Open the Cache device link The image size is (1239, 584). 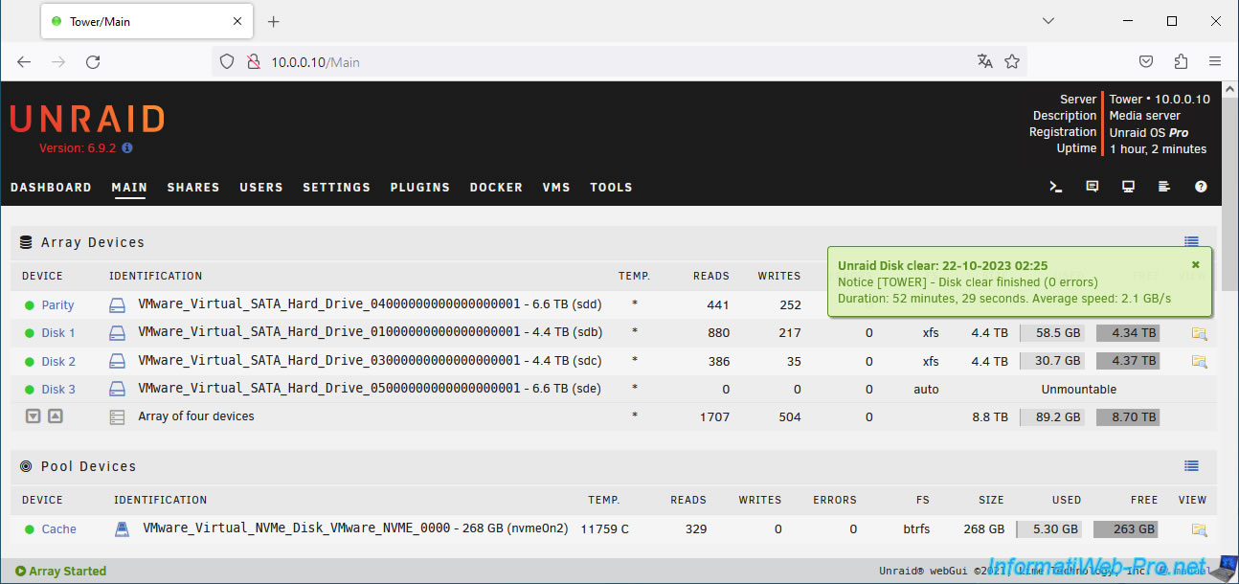[x=58, y=529]
